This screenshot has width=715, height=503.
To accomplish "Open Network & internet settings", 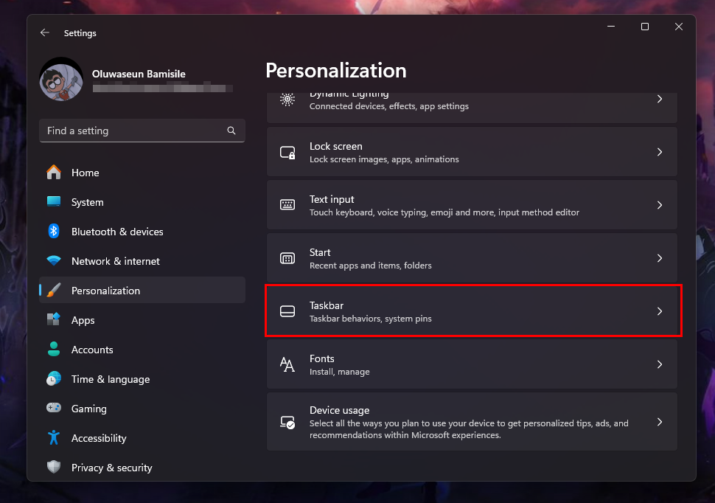I will point(142,261).
